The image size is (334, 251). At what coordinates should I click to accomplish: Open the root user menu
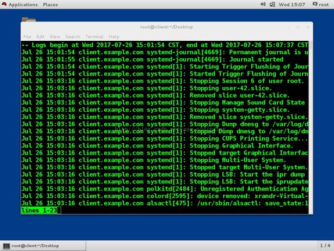tap(321, 5)
